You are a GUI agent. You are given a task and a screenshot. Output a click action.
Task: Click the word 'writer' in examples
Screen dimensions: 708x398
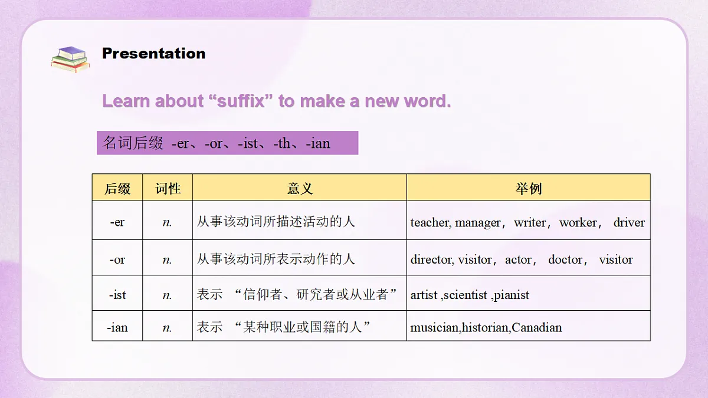tap(531, 222)
